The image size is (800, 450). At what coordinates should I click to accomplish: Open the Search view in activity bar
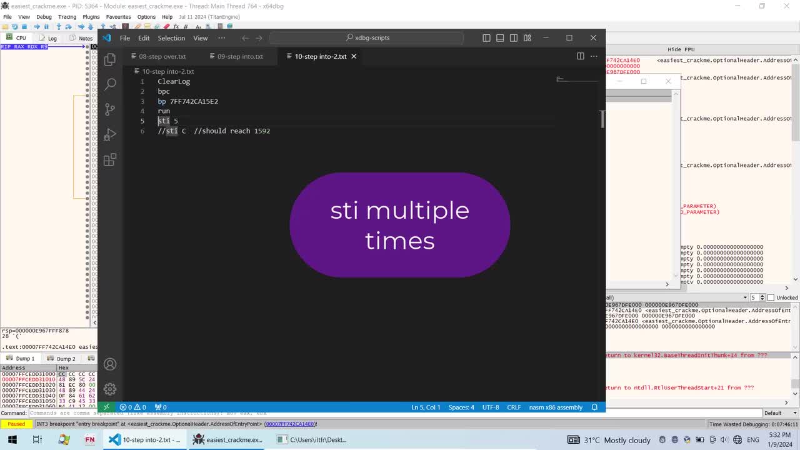(x=110, y=84)
